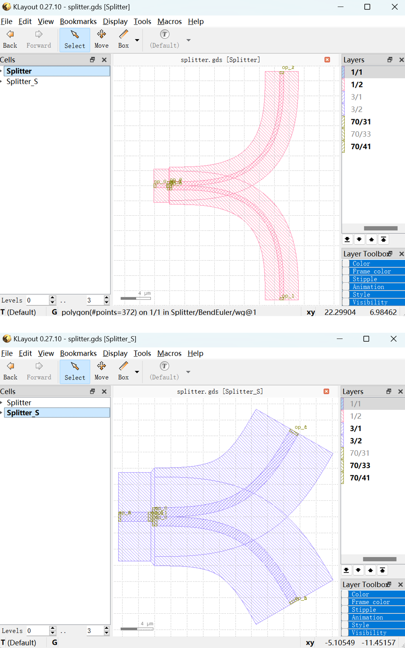Expand Stipple section in Splitter window
Screen dimensions: 405x648
(x=374, y=279)
